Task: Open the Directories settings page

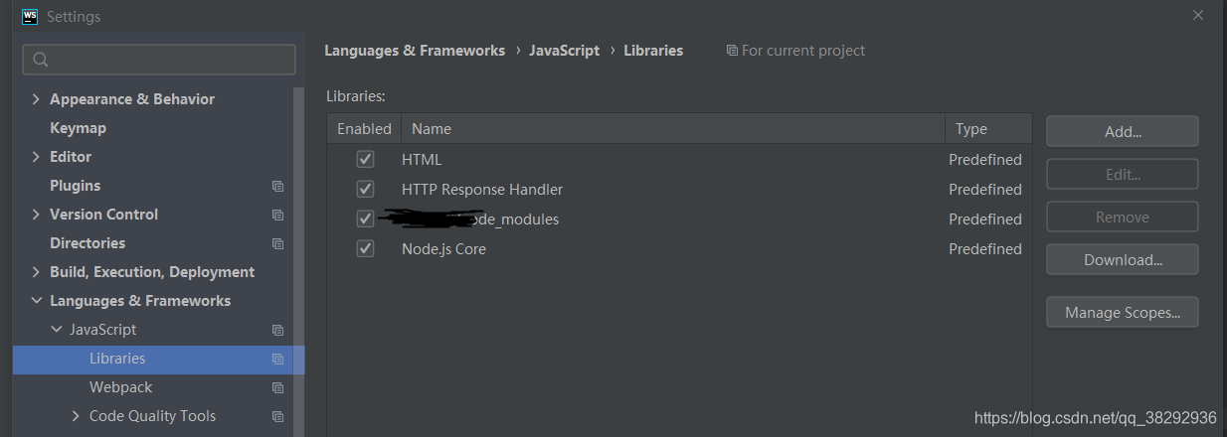Action: click(88, 243)
